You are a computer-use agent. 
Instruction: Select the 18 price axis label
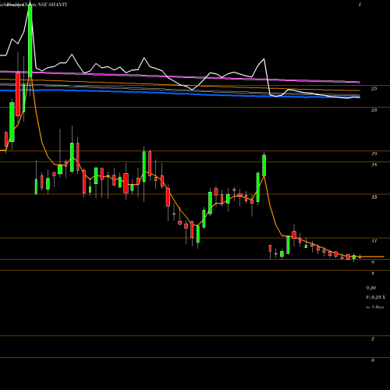pyautogui.click(x=374, y=165)
